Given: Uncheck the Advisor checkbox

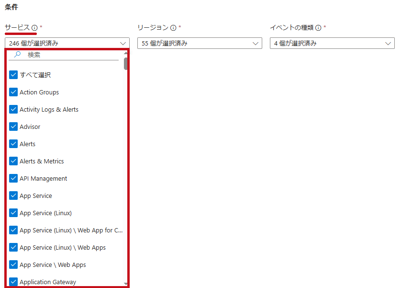Looking at the screenshot, I should [x=13, y=127].
